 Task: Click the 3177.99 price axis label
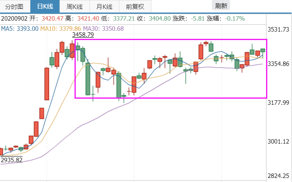[x=278, y=103]
